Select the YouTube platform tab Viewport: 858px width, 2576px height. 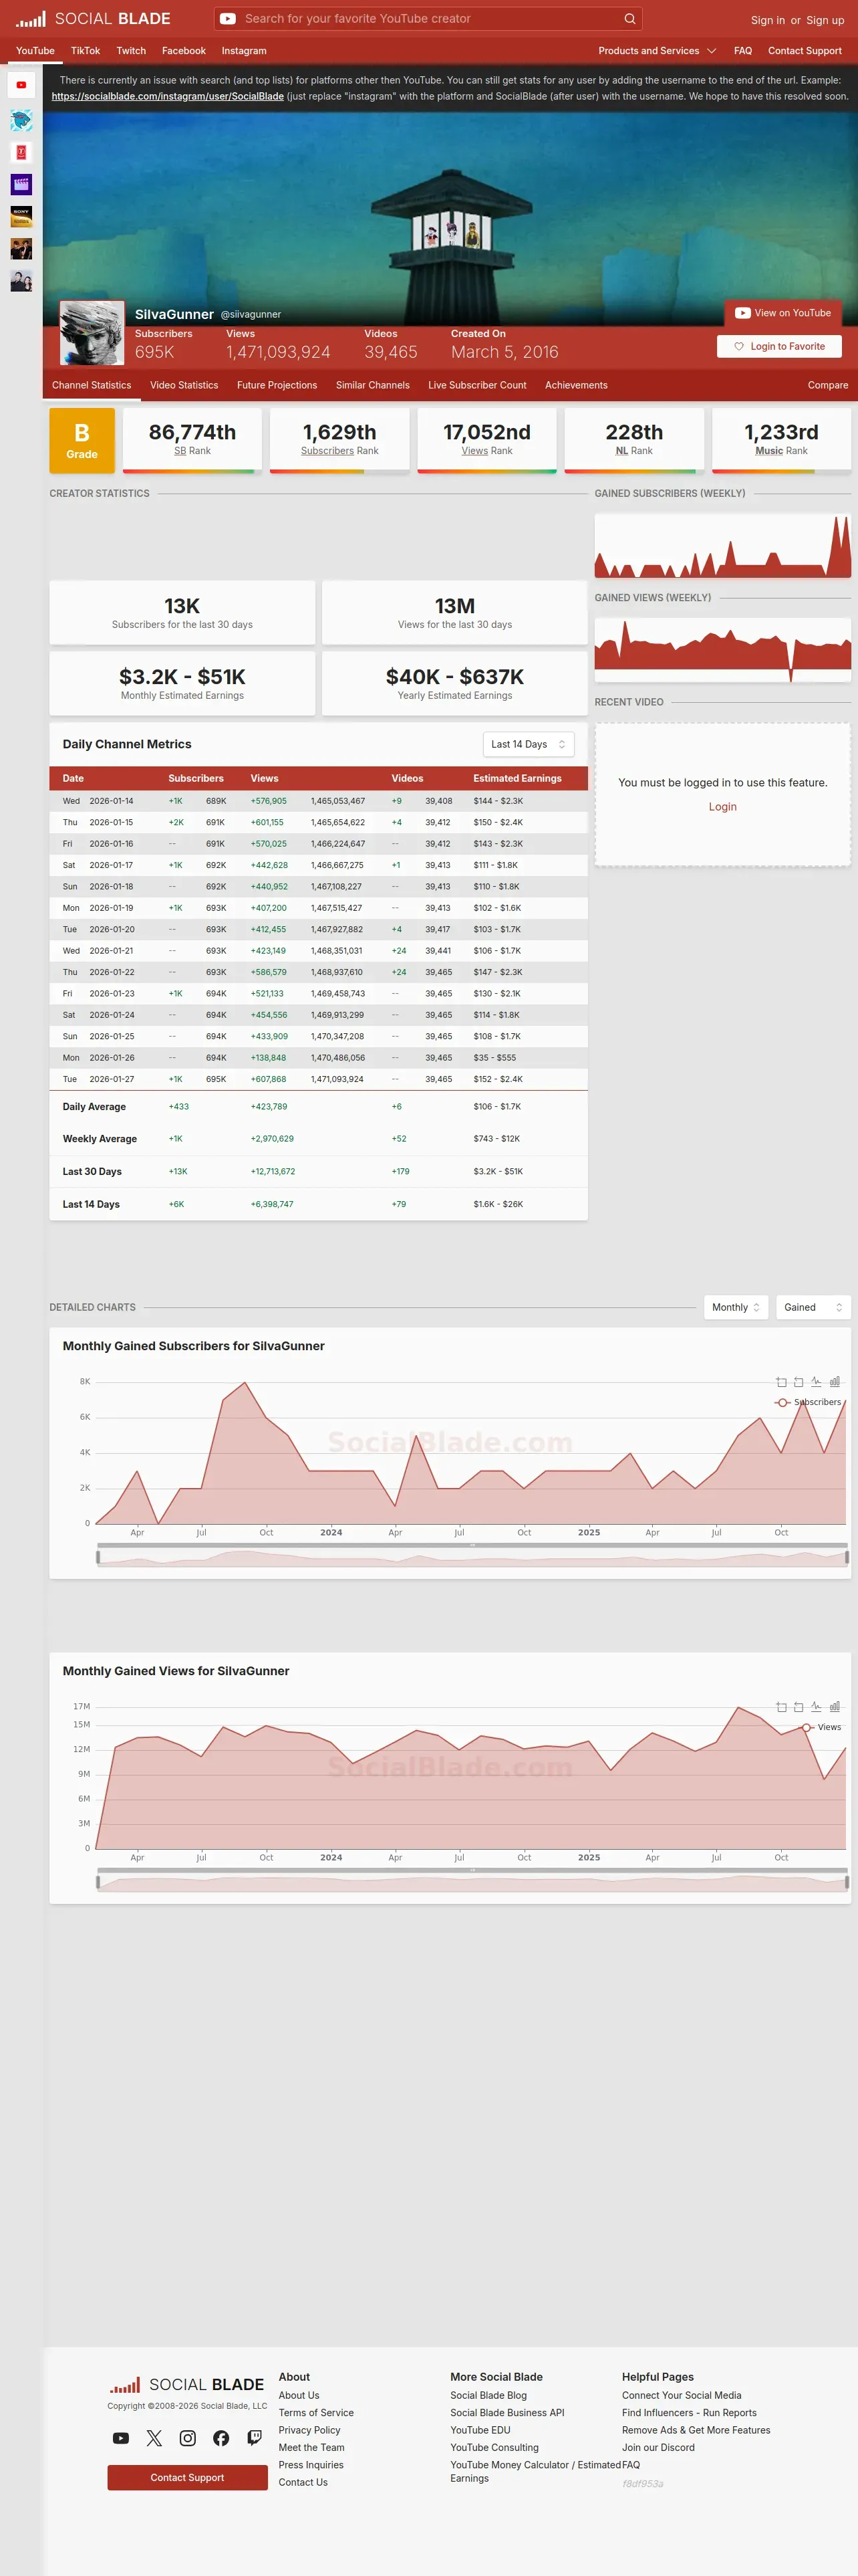click(35, 51)
